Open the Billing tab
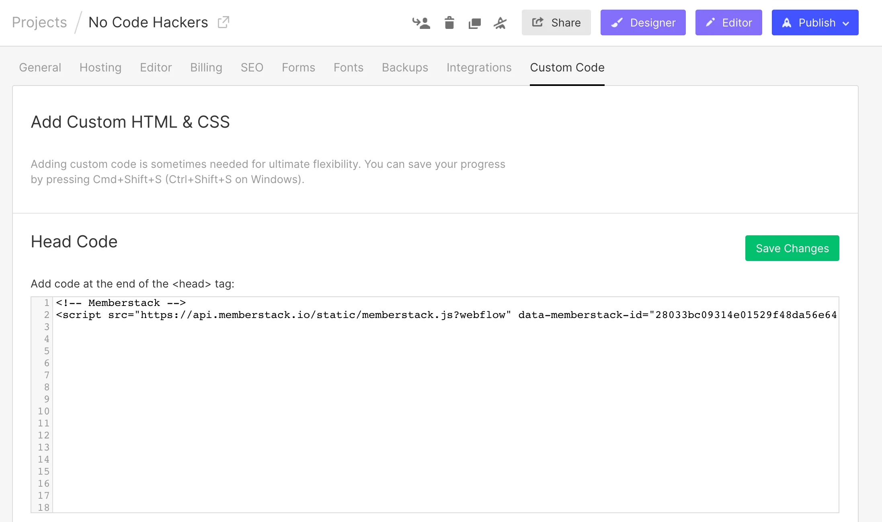882x522 pixels. 206,67
